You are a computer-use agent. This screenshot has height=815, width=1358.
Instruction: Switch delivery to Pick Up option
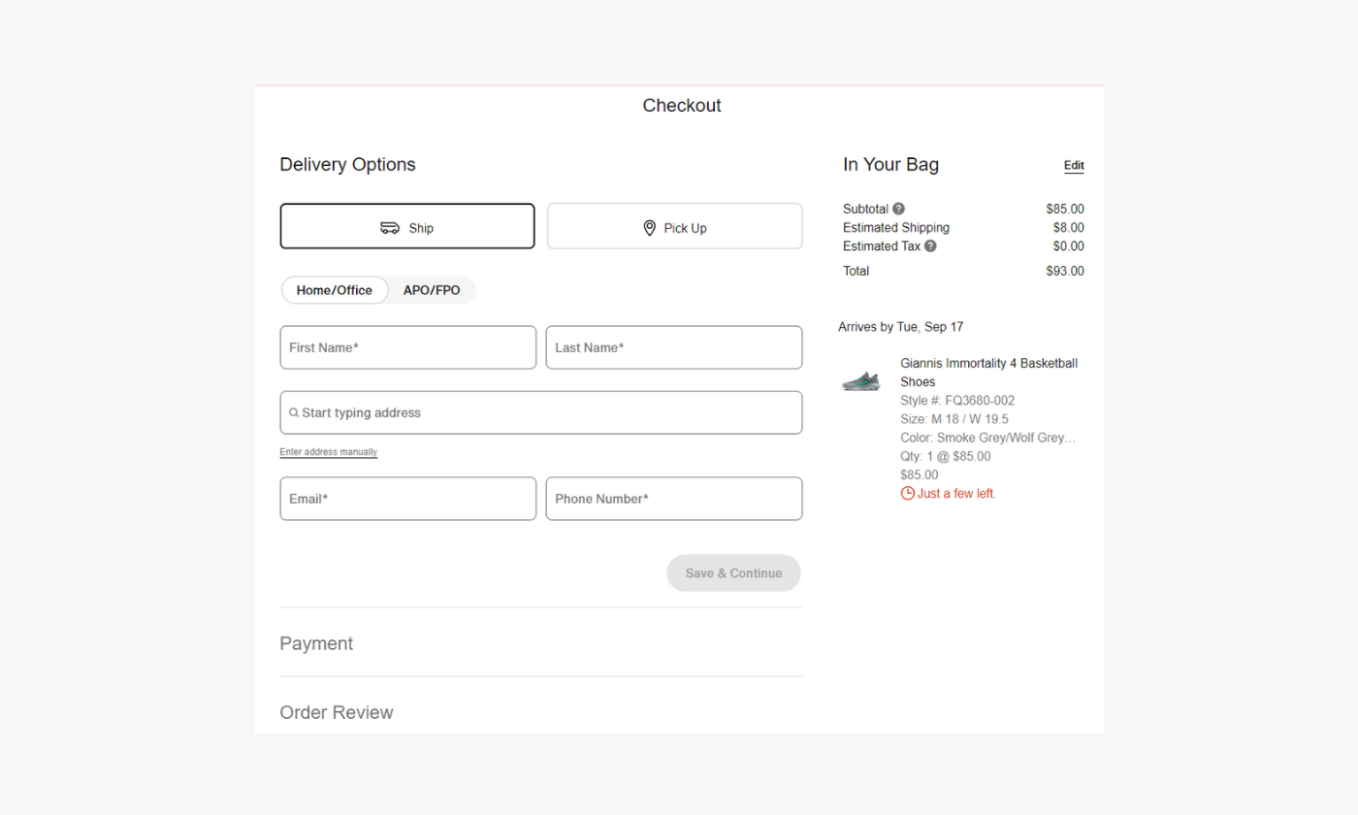[x=674, y=225]
